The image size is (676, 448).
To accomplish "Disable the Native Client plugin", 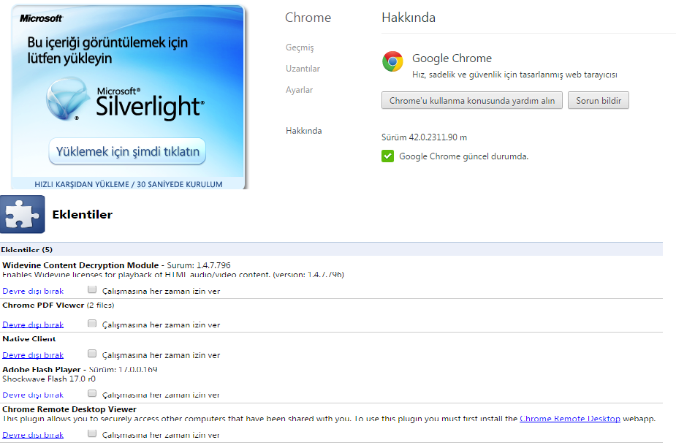I will point(33,355).
